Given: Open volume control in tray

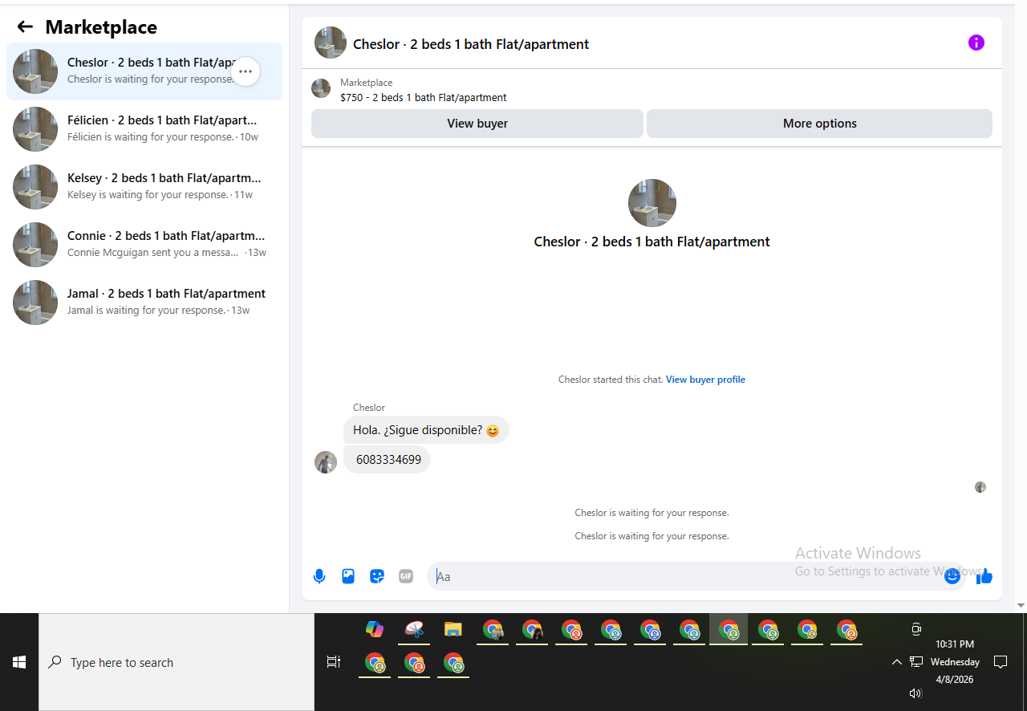Looking at the screenshot, I should pyautogui.click(x=915, y=693).
